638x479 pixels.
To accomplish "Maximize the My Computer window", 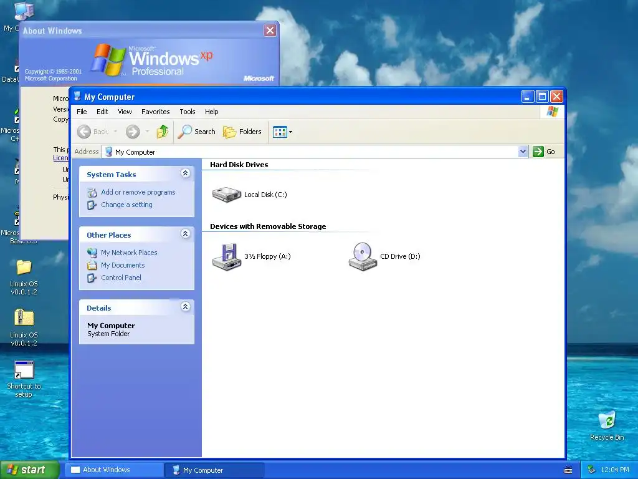I will click(x=542, y=97).
